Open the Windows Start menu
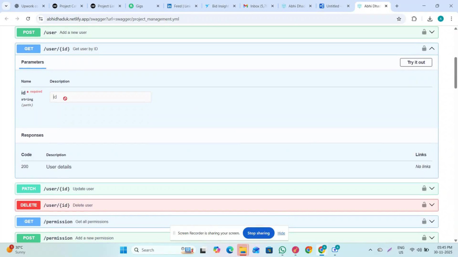 tap(123, 250)
